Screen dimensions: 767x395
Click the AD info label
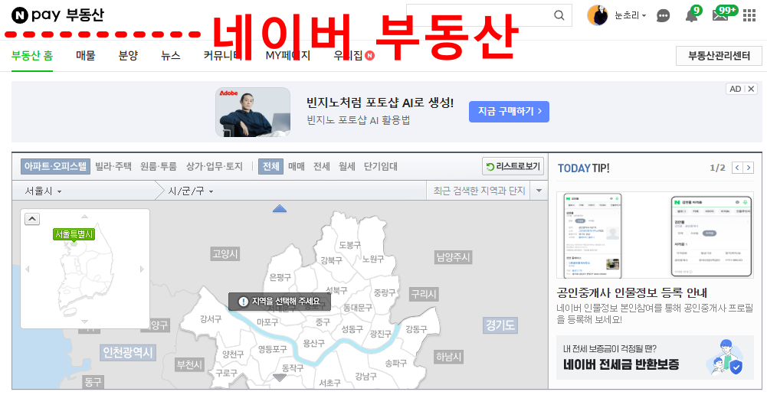point(736,89)
